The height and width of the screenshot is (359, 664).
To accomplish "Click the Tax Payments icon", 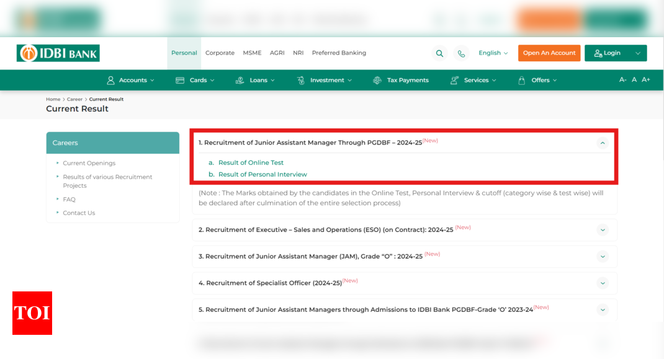I will click(x=377, y=80).
